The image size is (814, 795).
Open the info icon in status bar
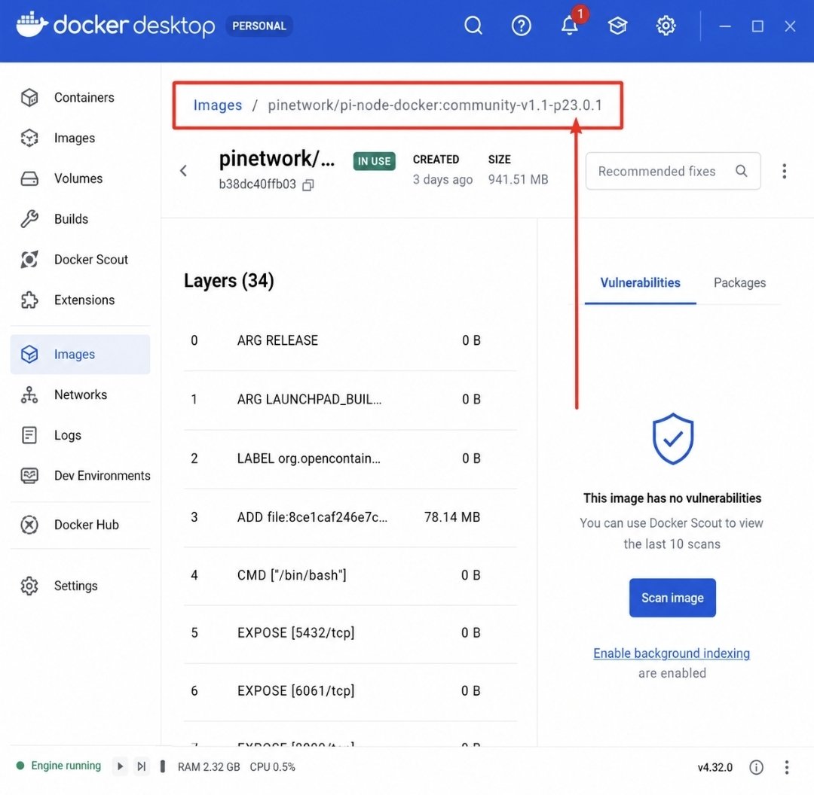pos(756,767)
